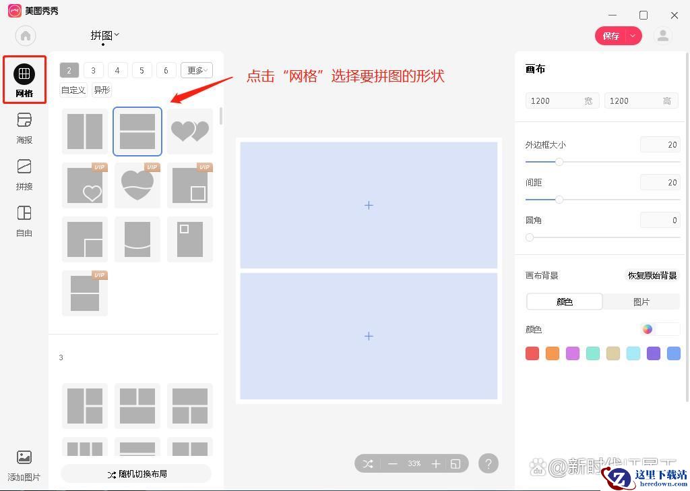Click the 保存 save button
The height and width of the screenshot is (491, 690).
click(x=610, y=36)
